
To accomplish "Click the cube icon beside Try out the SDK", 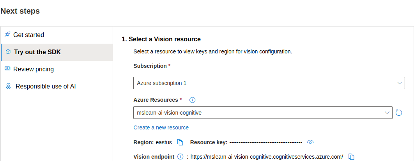I will coord(8,52).
